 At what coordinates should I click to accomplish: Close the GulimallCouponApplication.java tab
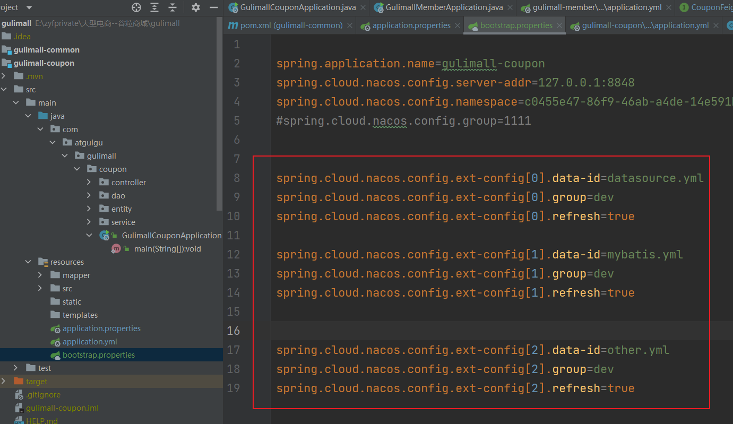pyautogui.click(x=363, y=7)
